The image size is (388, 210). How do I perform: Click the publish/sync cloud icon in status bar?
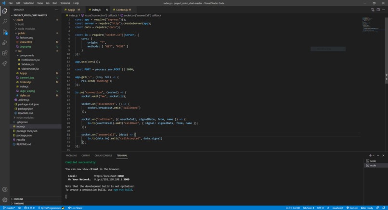tap(19, 208)
